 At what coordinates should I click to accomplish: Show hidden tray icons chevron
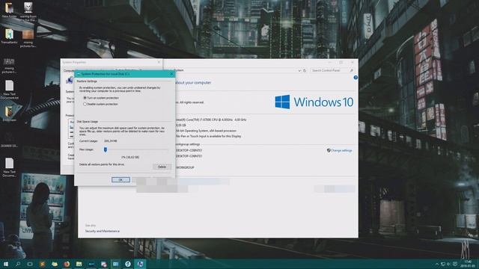coord(437,264)
